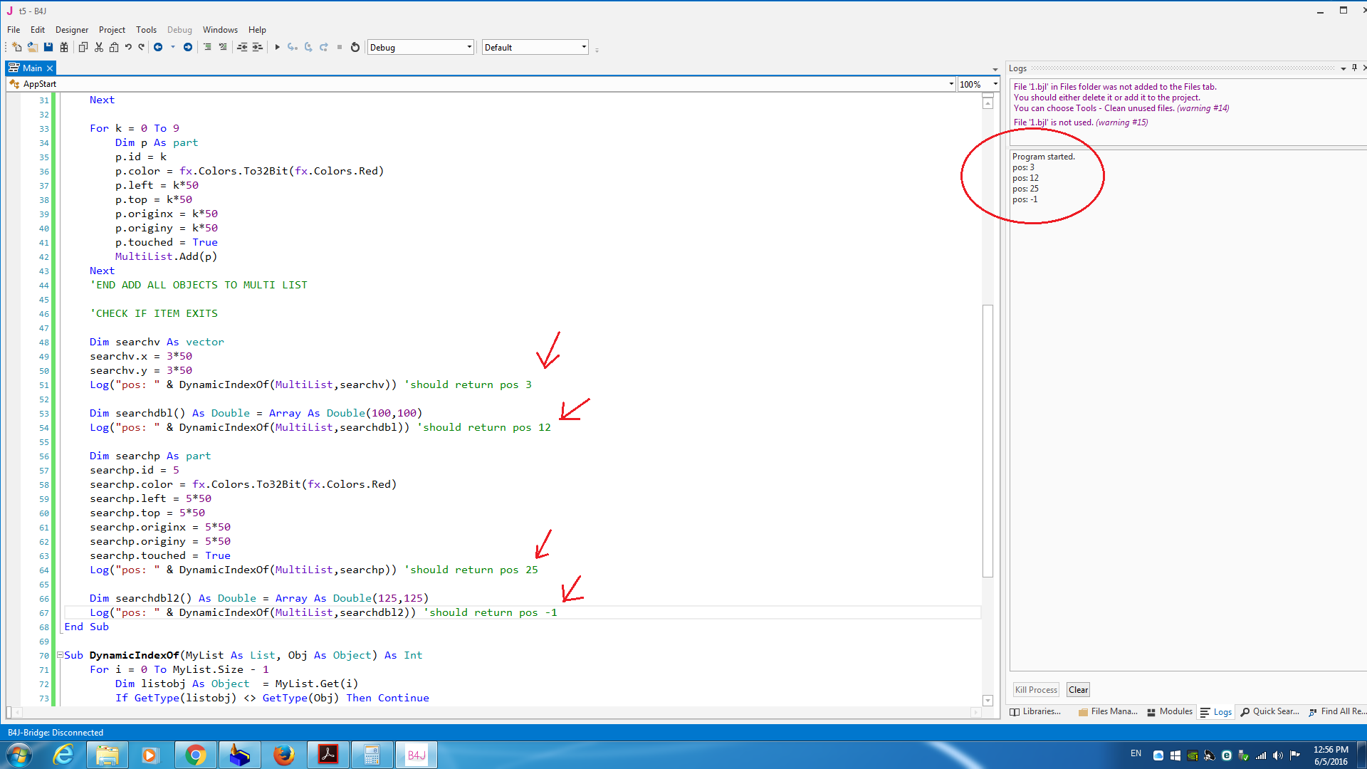Image resolution: width=1367 pixels, height=769 pixels.
Task: Click the Navigate Forward arrow icon
Action: tap(188, 47)
